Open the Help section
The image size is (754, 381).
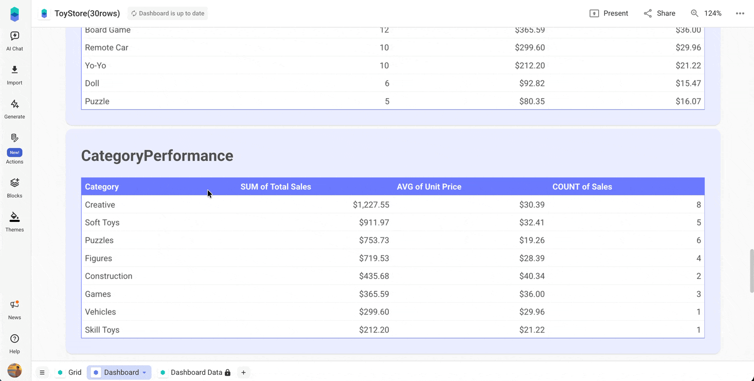14,342
